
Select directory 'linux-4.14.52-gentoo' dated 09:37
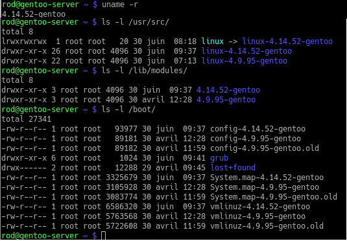246,51
